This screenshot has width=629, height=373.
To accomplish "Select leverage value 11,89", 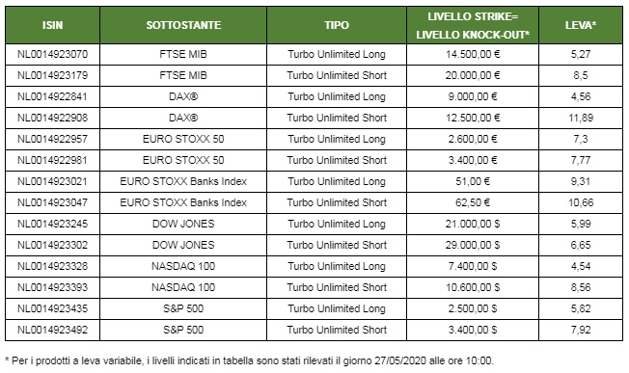I will [581, 118].
